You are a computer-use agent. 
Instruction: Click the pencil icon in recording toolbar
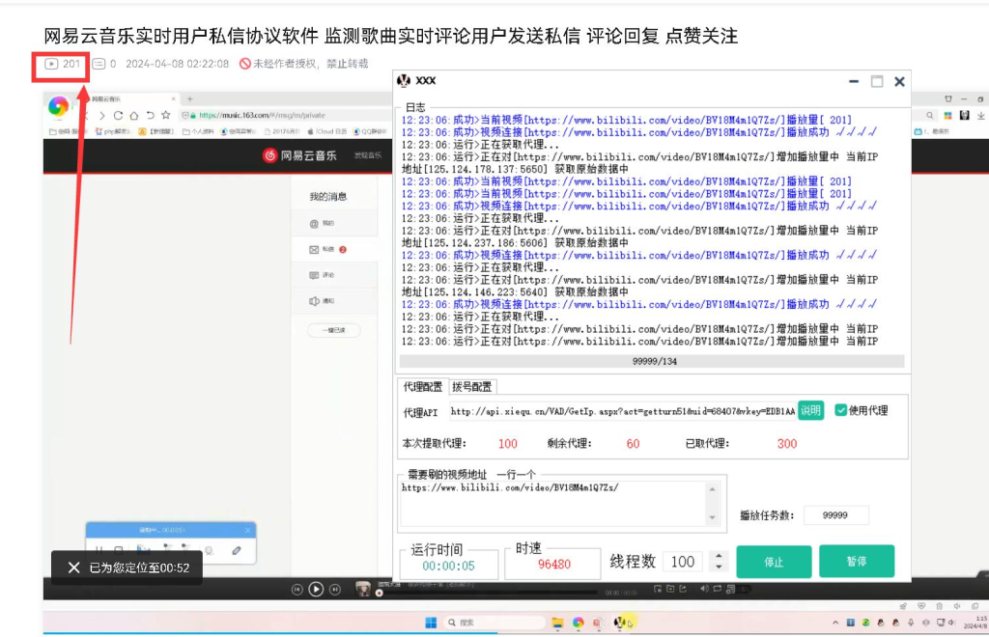pyautogui.click(x=236, y=550)
